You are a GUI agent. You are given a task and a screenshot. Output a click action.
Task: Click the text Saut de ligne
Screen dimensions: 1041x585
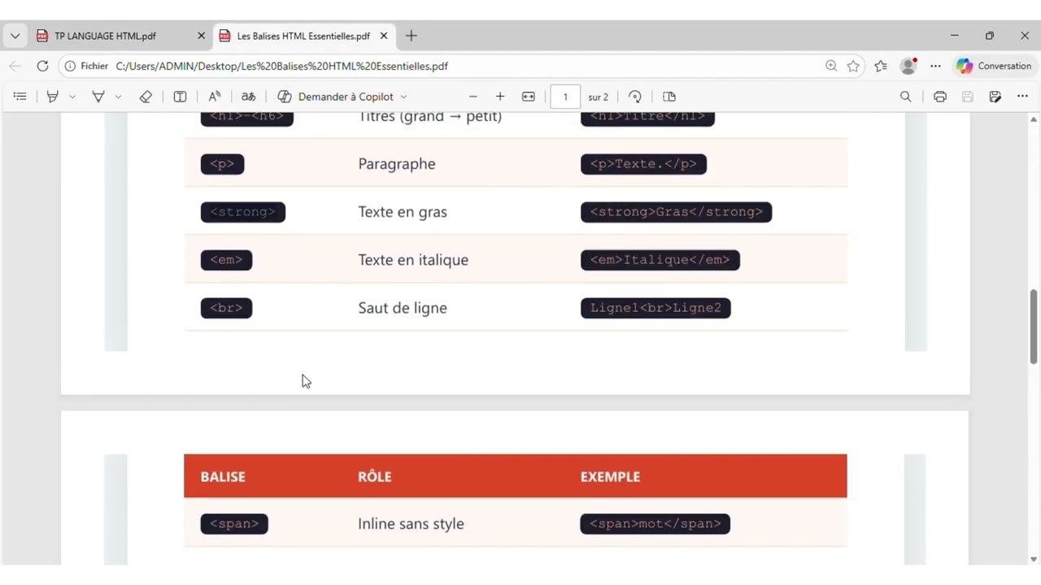pyautogui.click(x=403, y=308)
